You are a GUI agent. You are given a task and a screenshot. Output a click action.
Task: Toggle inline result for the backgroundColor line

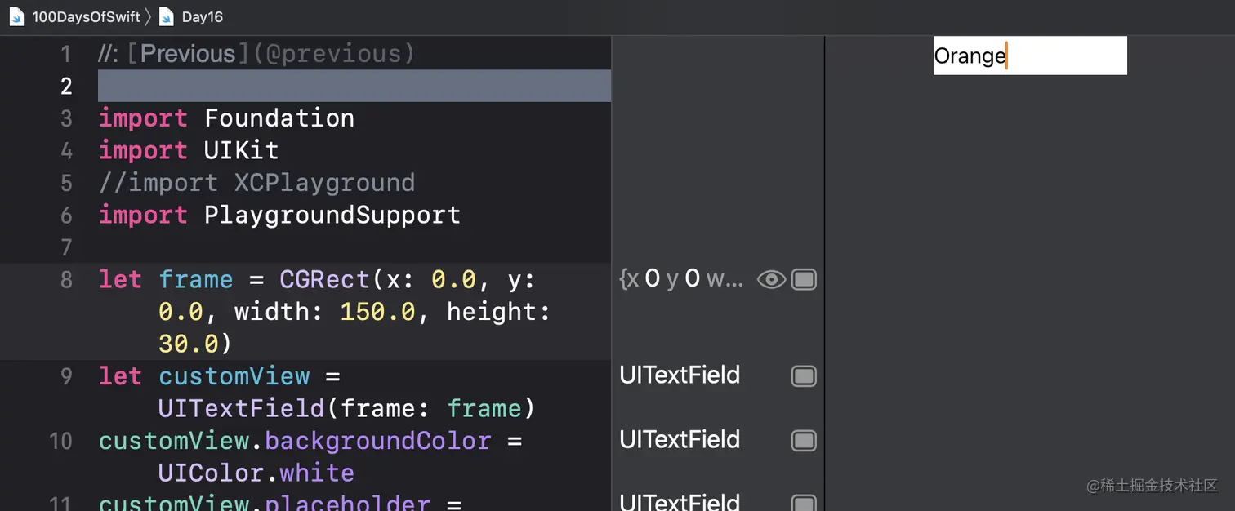(x=804, y=441)
